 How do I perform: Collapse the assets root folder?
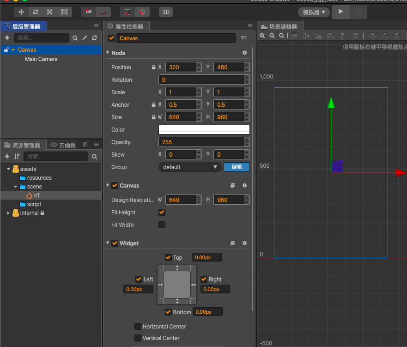8,169
